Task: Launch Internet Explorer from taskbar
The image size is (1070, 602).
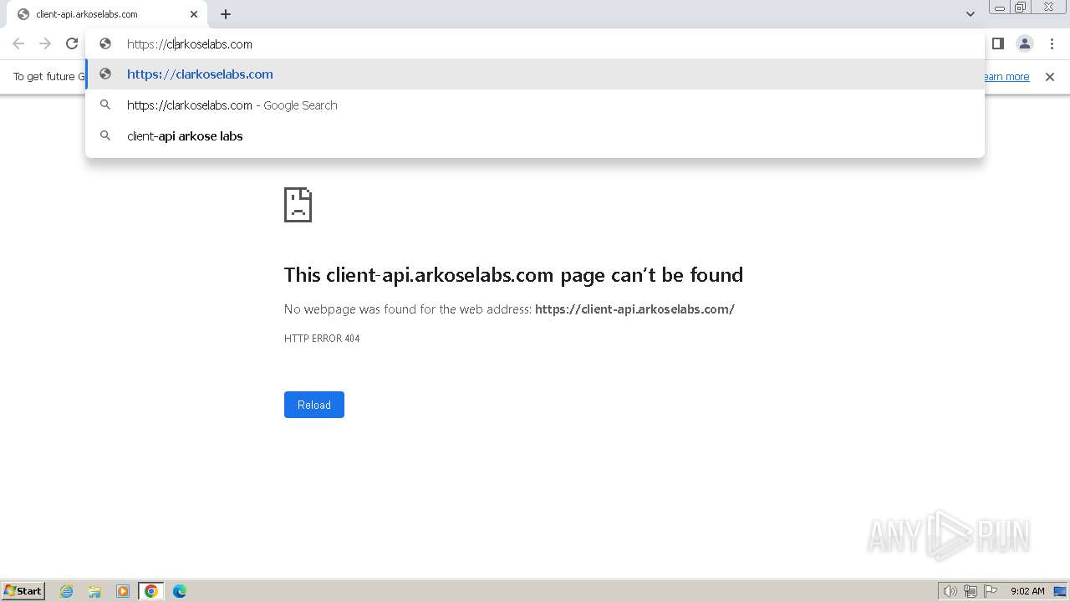Action: click(x=66, y=591)
